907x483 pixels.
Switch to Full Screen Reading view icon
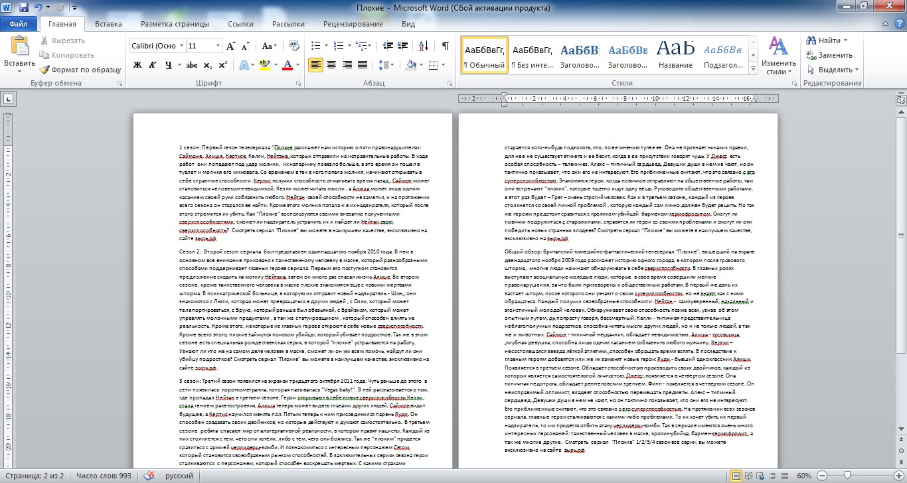point(749,476)
